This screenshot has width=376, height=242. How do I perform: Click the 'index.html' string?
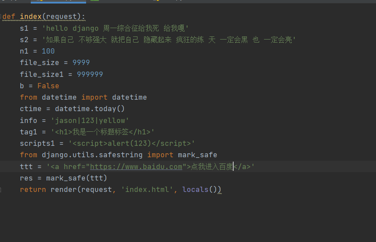click(x=147, y=189)
